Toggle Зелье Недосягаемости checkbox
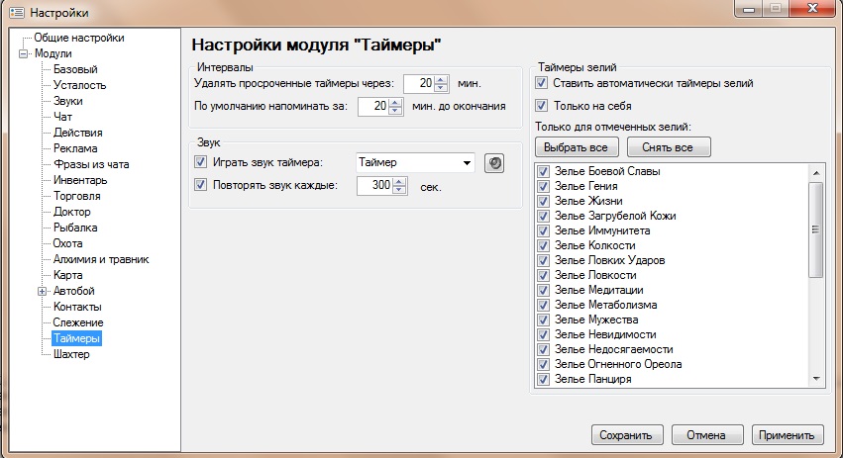Screen dimensions: 843x458 point(543,349)
